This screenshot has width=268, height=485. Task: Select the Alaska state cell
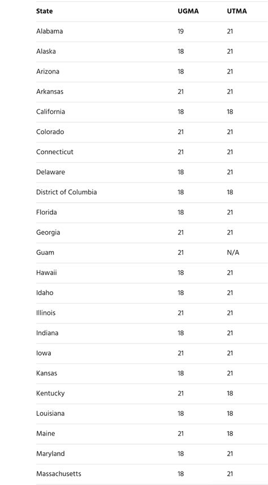46,52
